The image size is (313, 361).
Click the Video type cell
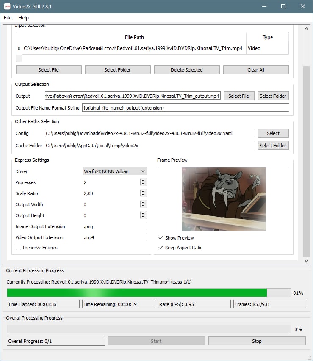click(x=267, y=48)
